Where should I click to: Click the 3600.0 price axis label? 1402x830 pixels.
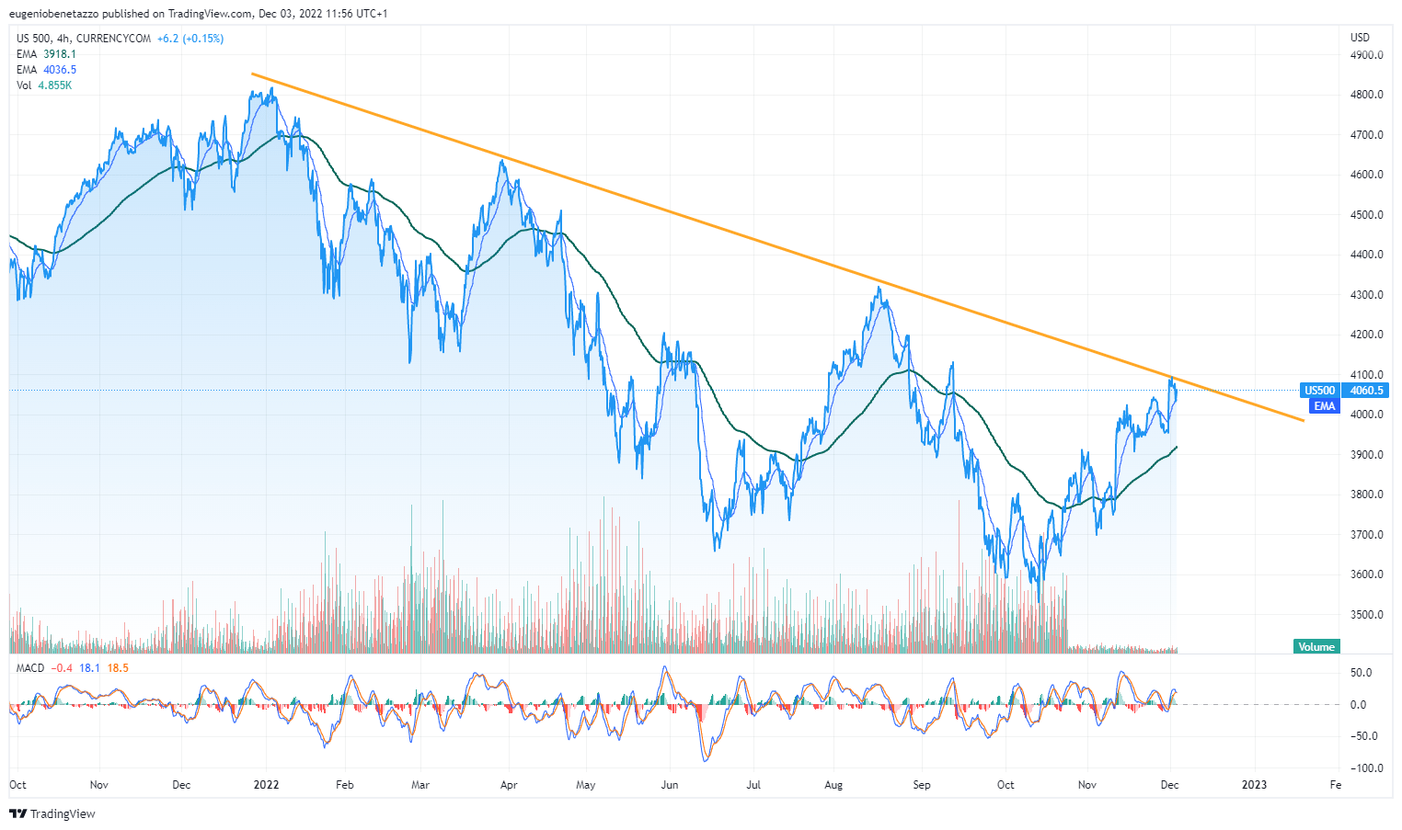tap(1367, 574)
